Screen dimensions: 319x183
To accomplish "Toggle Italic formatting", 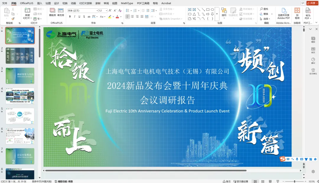I will [74, 17].
